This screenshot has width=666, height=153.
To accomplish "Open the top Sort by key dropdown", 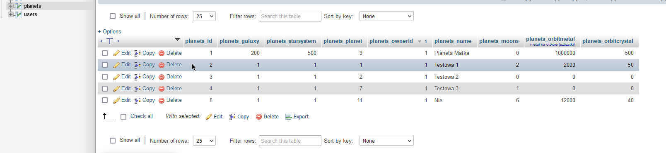I will coord(386,16).
